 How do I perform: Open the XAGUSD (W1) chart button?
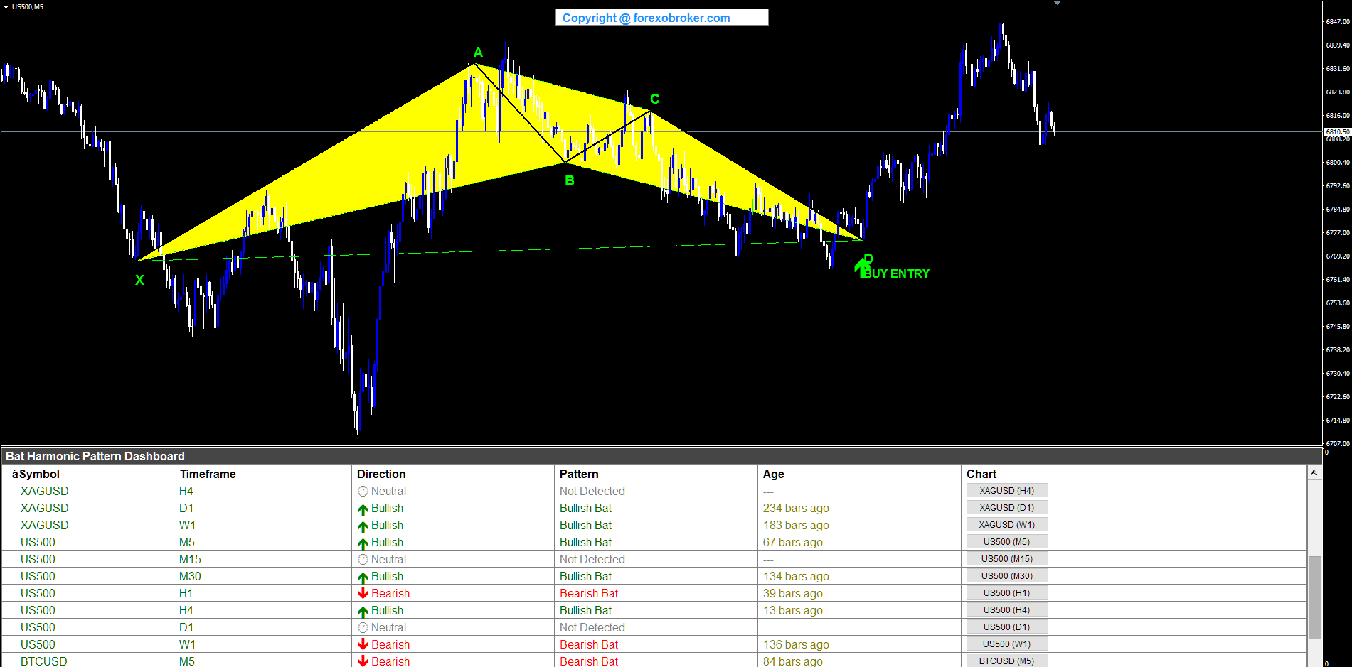pos(1006,525)
